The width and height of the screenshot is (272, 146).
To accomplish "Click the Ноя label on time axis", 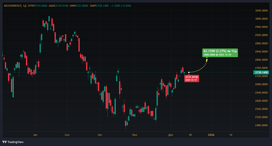I will coord(135,135).
